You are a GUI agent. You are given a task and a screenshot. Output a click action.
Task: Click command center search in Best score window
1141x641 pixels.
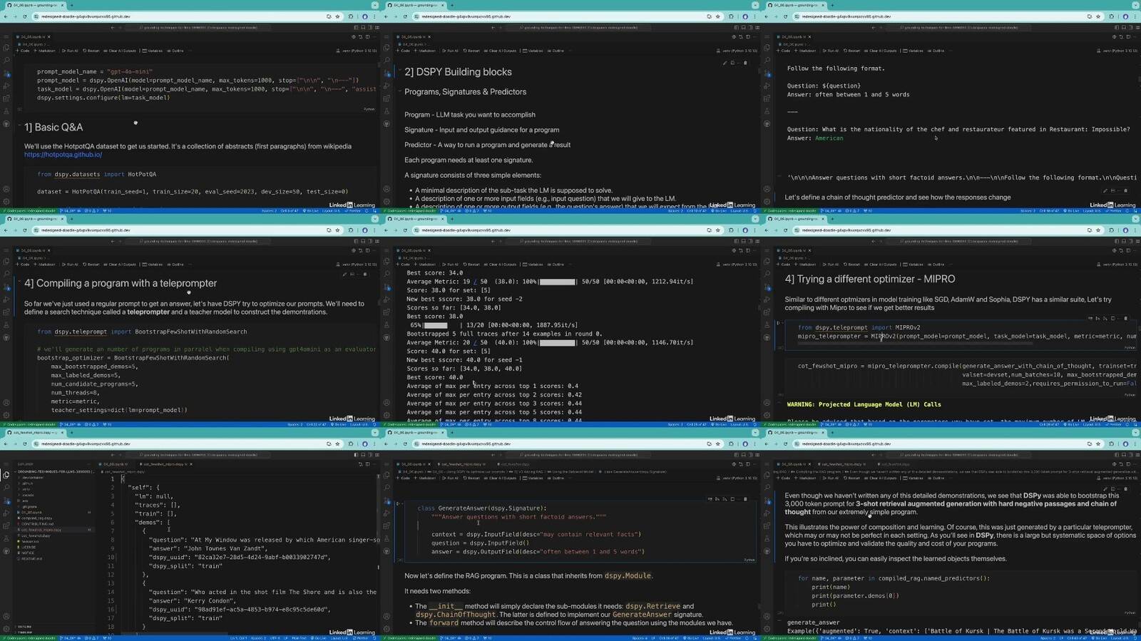[578, 241]
